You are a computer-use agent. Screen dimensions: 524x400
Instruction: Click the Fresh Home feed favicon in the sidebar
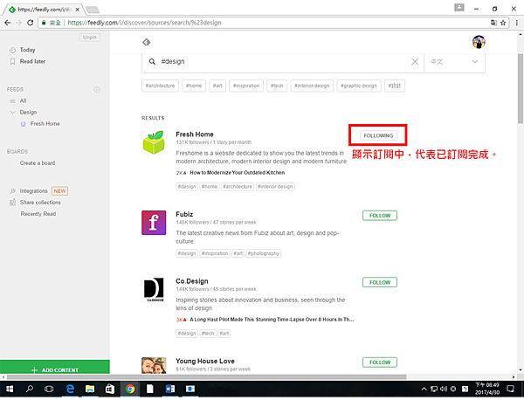pos(23,124)
